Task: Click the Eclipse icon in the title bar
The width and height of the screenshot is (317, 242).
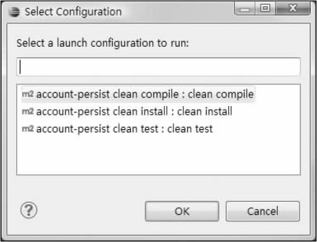Action: pos(15,11)
